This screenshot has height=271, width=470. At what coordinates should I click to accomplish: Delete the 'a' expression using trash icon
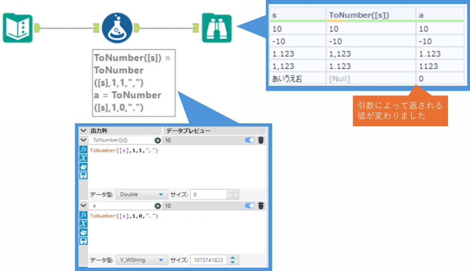261,206
